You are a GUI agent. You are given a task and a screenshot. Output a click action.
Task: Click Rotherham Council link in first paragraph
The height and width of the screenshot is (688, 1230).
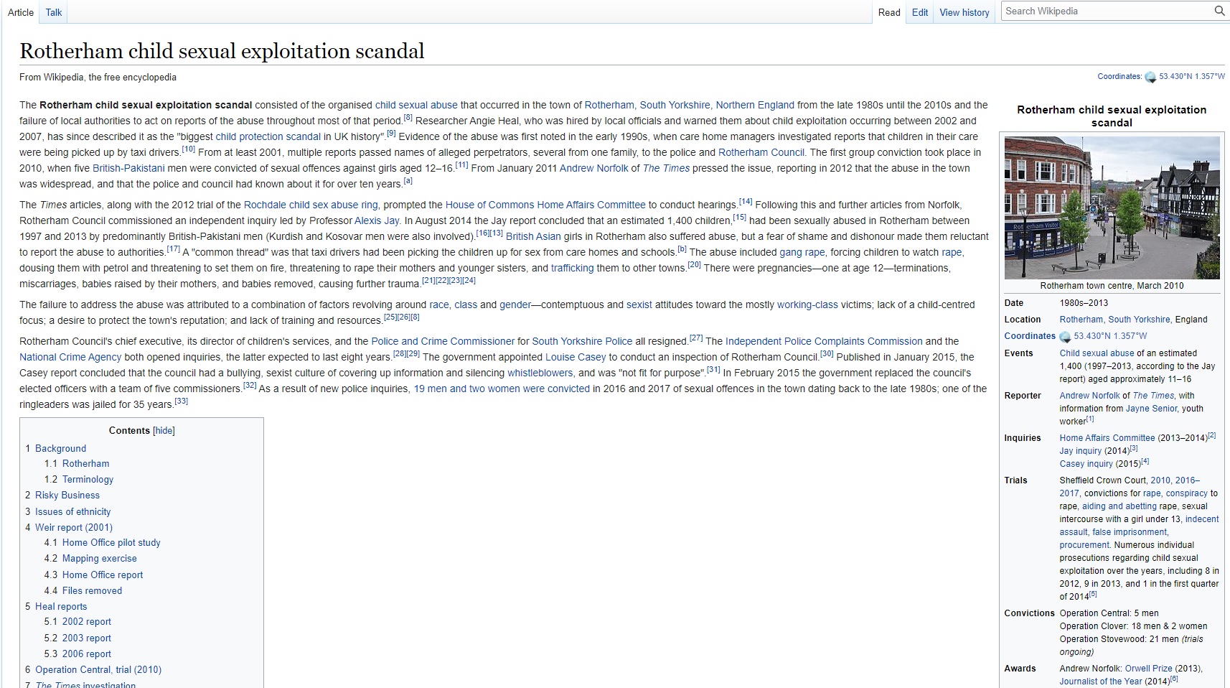(761, 152)
